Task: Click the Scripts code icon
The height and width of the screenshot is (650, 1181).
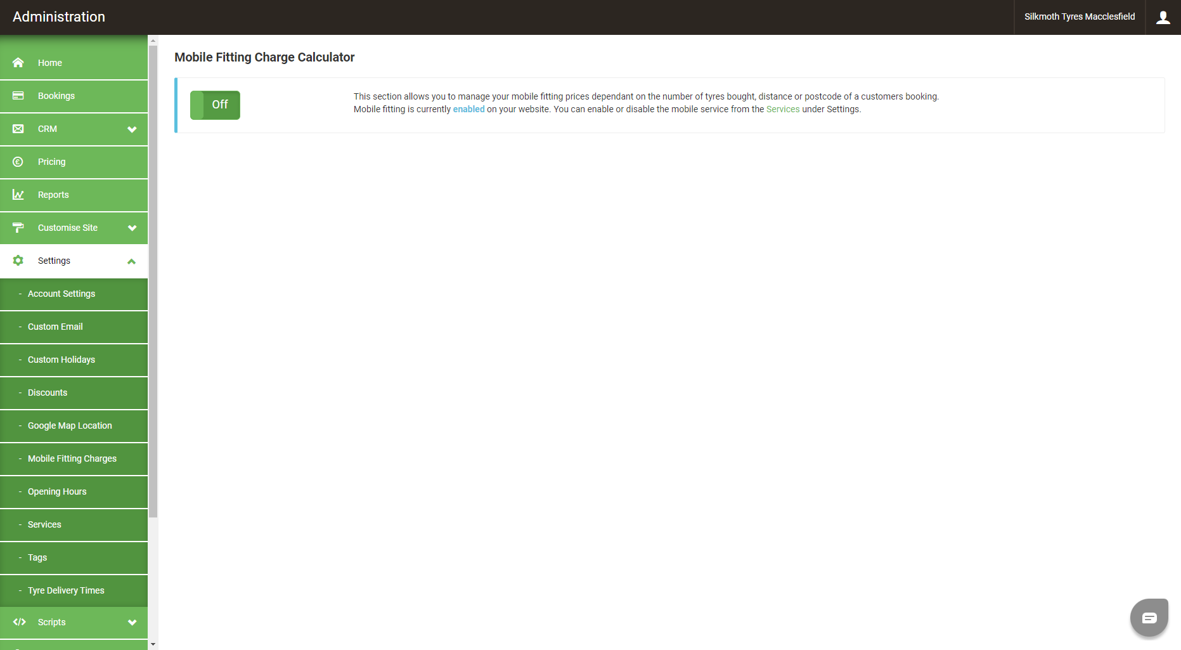Action: point(19,622)
